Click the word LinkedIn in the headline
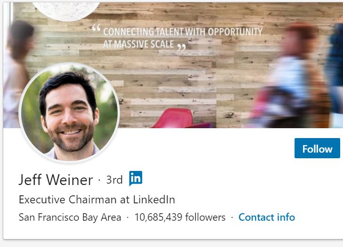343x247 pixels. (x=154, y=200)
